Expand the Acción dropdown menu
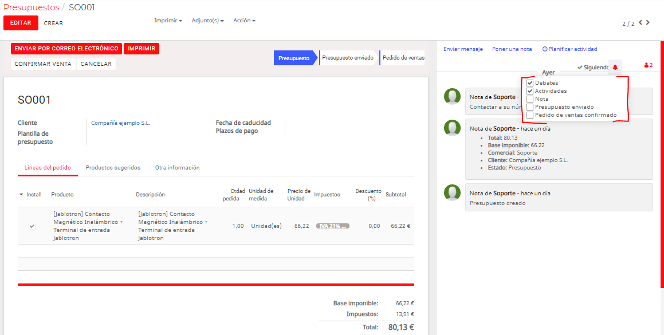 [244, 20]
